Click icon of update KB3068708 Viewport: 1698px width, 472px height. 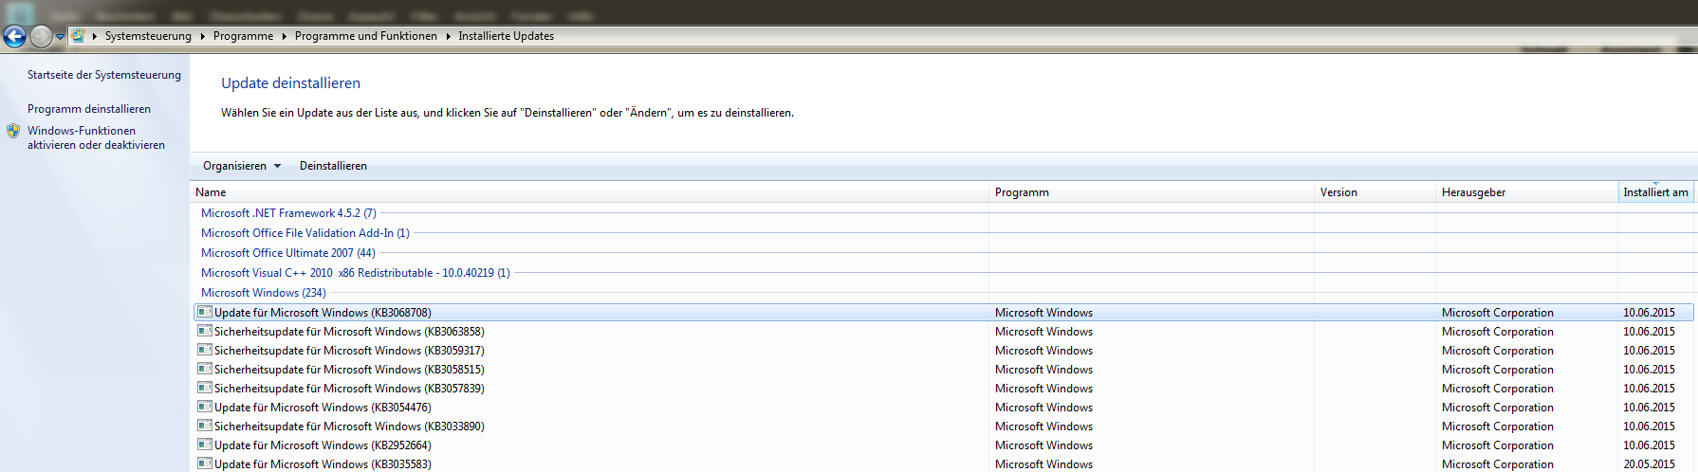[x=205, y=312]
